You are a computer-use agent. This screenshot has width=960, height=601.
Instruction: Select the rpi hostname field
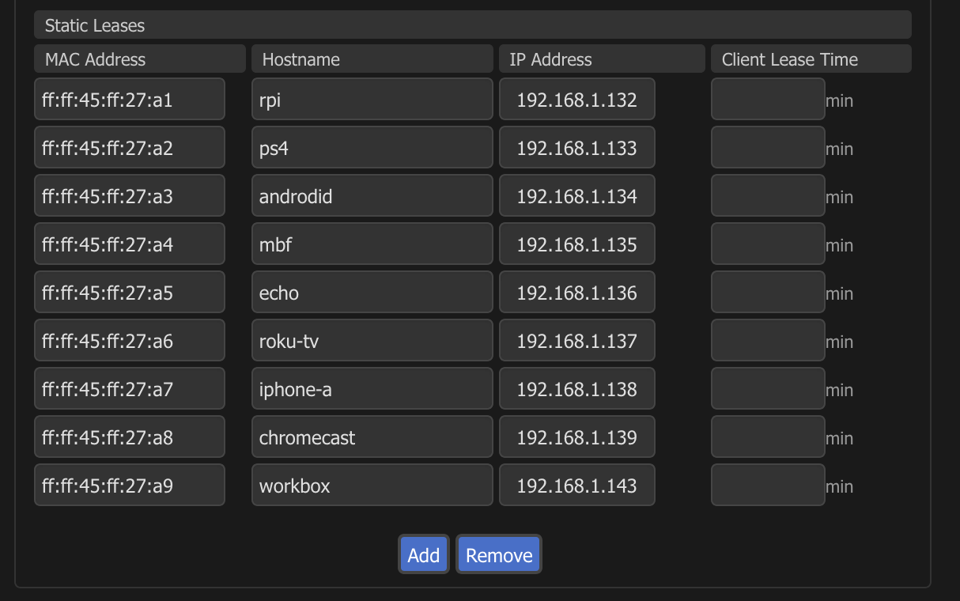[372, 100]
